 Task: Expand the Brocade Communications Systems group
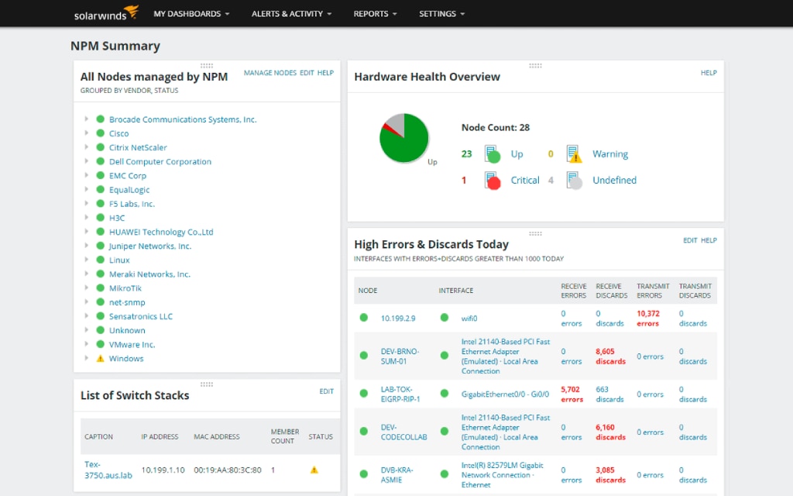pos(86,119)
